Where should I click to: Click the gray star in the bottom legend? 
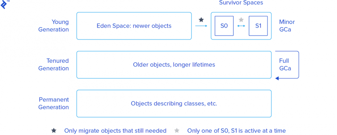pos(177,131)
